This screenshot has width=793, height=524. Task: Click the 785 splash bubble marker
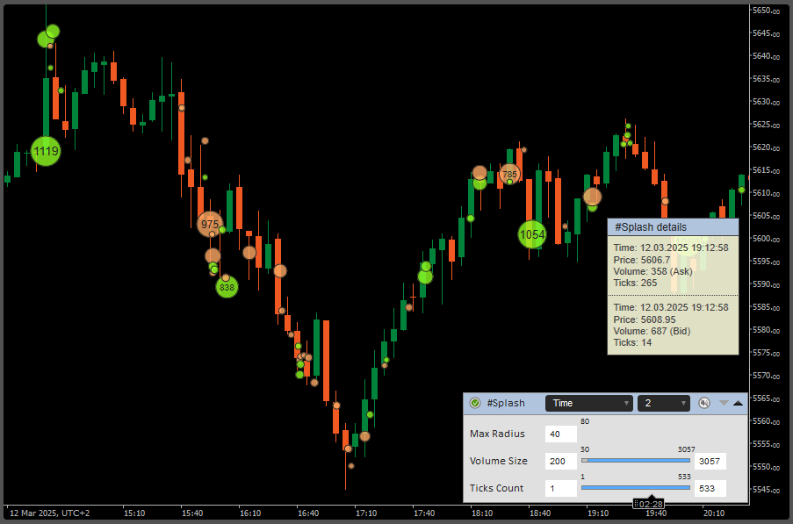point(508,175)
